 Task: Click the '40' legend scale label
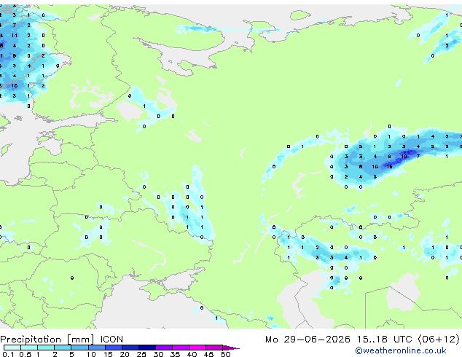tap(192, 354)
